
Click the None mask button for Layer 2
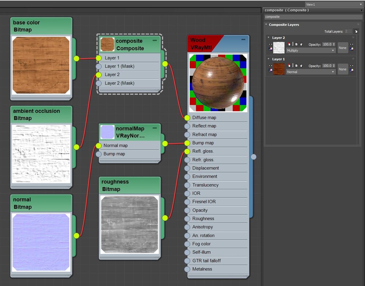pos(342,48)
